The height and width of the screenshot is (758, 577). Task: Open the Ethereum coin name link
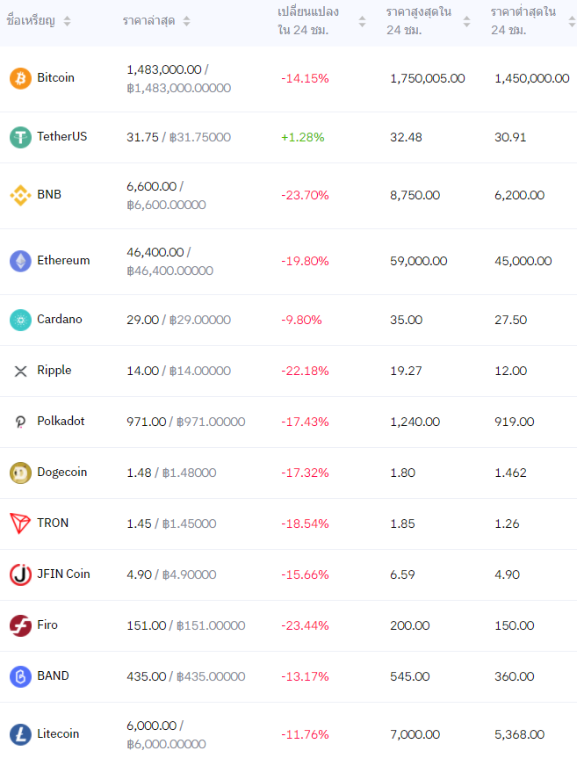[x=63, y=261]
